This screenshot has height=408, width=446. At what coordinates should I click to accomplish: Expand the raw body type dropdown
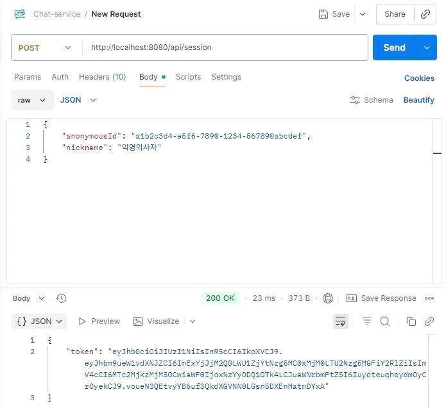pyautogui.click(x=32, y=100)
